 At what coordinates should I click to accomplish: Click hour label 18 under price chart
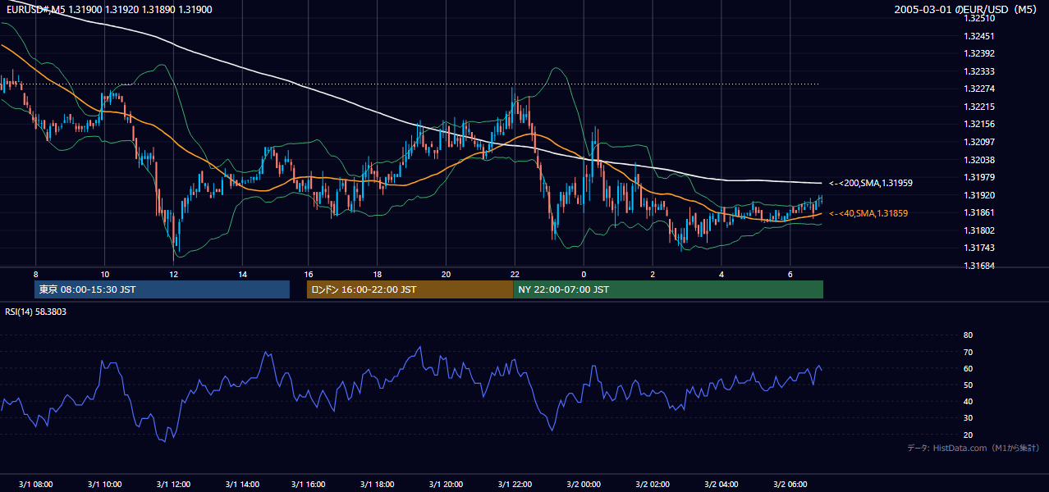(x=378, y=274)
